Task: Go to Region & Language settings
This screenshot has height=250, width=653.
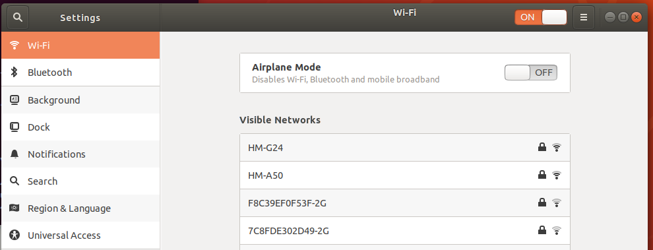Action: tap(80, 208)
